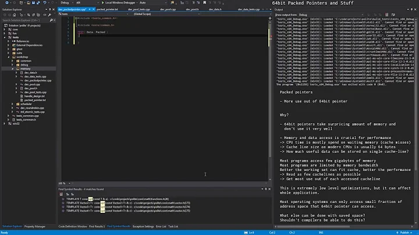Clear the Find Symbol Results list via its icon
Viewport: 419px width, 235px height.
(61, 194)
